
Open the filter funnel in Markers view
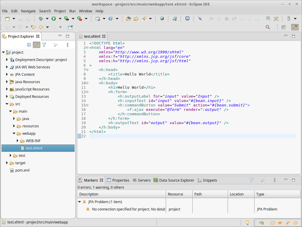251,180
